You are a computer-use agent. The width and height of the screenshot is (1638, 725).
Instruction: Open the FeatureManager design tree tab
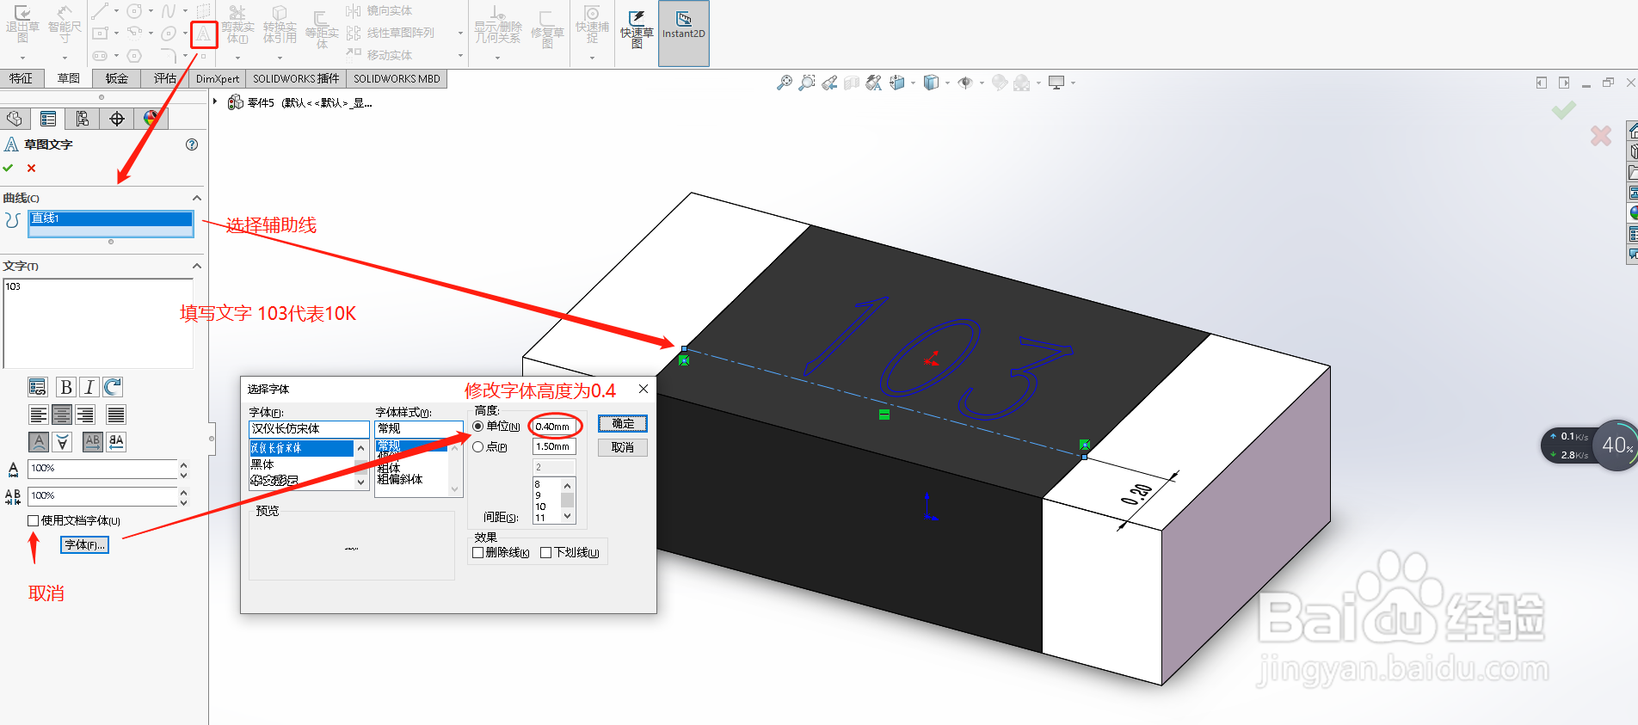point(15,119)
